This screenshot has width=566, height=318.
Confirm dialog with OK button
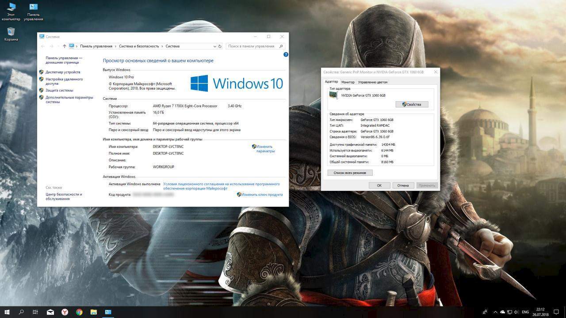[379, 185]
